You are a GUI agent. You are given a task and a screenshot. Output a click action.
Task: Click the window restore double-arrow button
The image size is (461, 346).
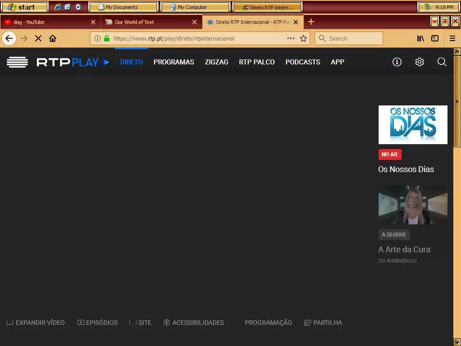click(x=445, y=22)
